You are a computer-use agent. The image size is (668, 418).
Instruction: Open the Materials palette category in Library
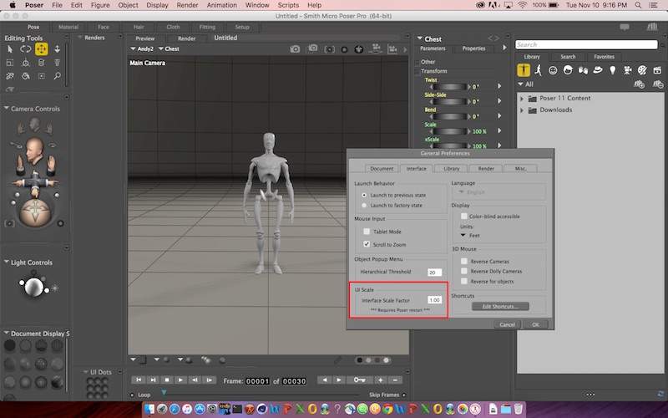[642, 70]
